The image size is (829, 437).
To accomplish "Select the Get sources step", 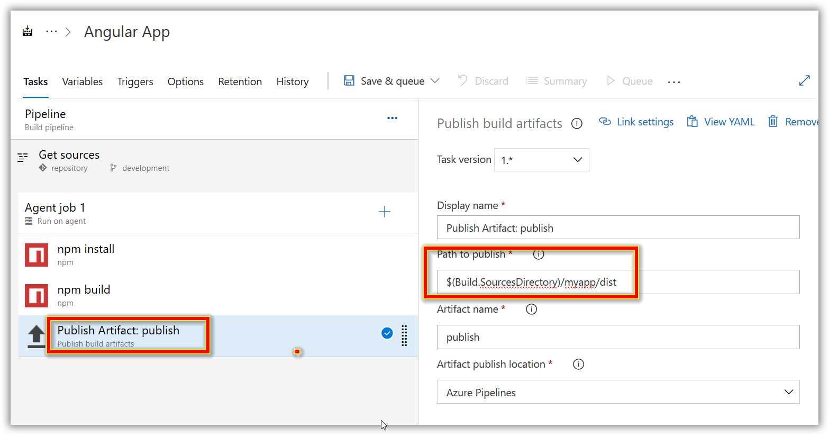I will [214, 161].
